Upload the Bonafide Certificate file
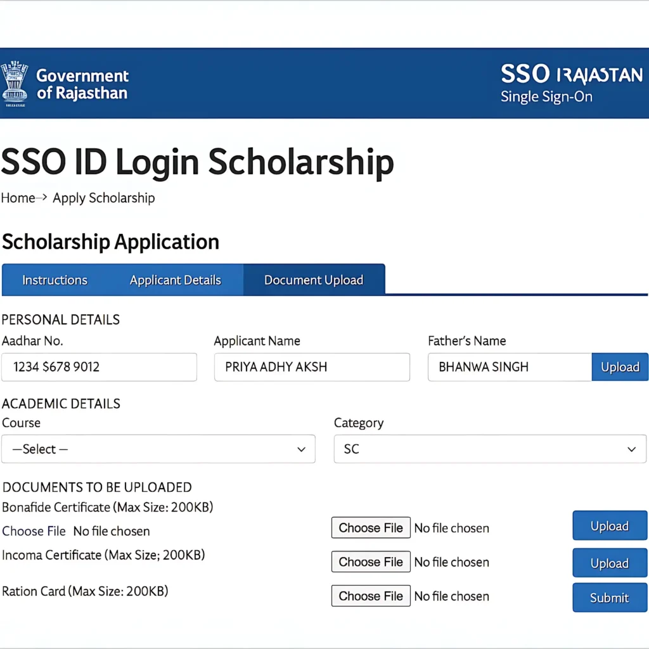Viewport: 649px width, 649px height. 610,525
